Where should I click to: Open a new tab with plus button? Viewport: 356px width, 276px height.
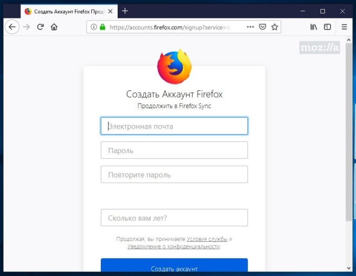[x=125, y=11]
